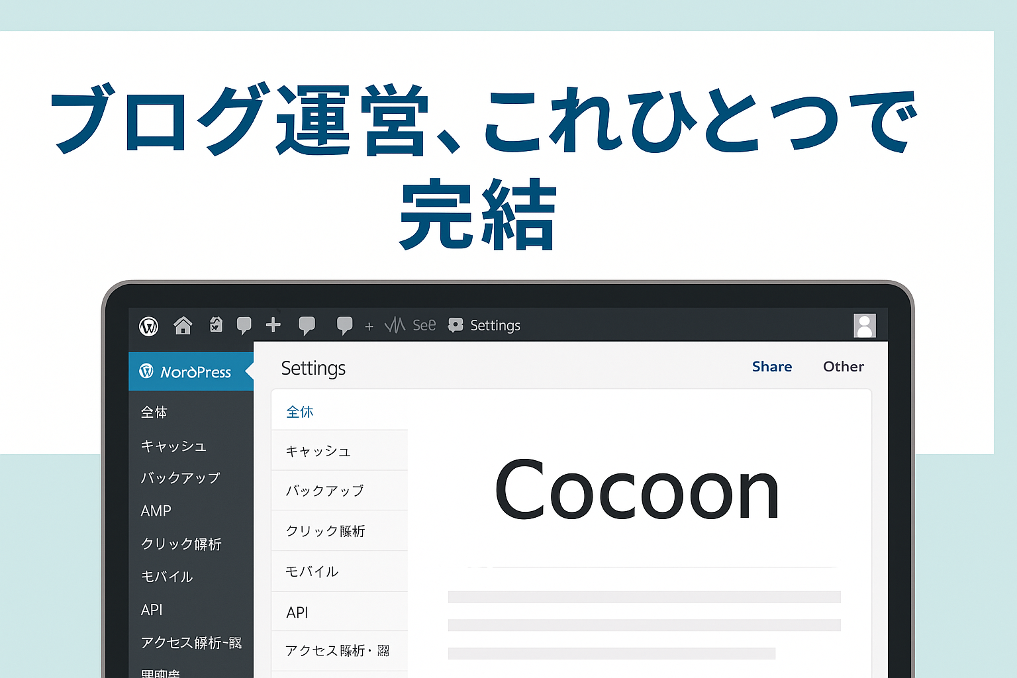Switch to the モバイル settings tab
The height and width of the screenshot is (678, 1017).
point(340,571)
